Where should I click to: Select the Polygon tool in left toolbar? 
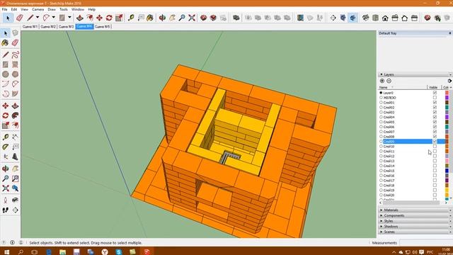(x=16, y=74)
